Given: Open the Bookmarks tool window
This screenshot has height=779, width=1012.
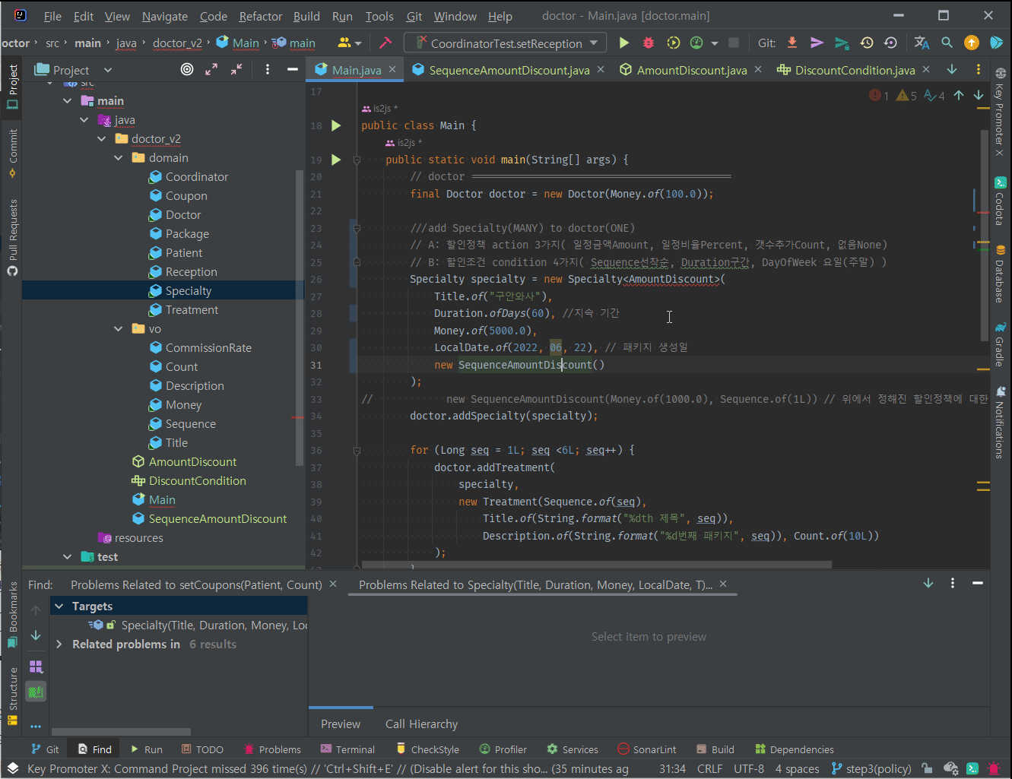Looking at the screenshot, I should click(12, 614).
